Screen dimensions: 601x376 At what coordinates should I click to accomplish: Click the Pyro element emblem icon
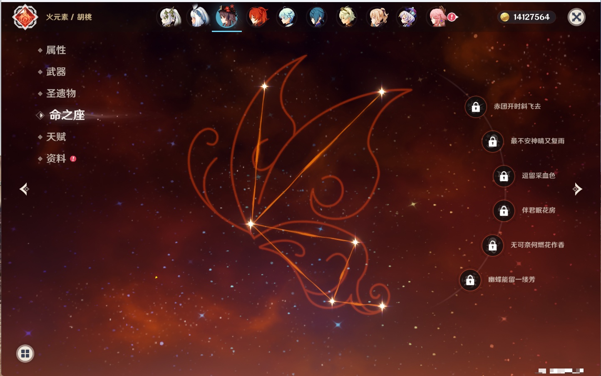(25, 17)
